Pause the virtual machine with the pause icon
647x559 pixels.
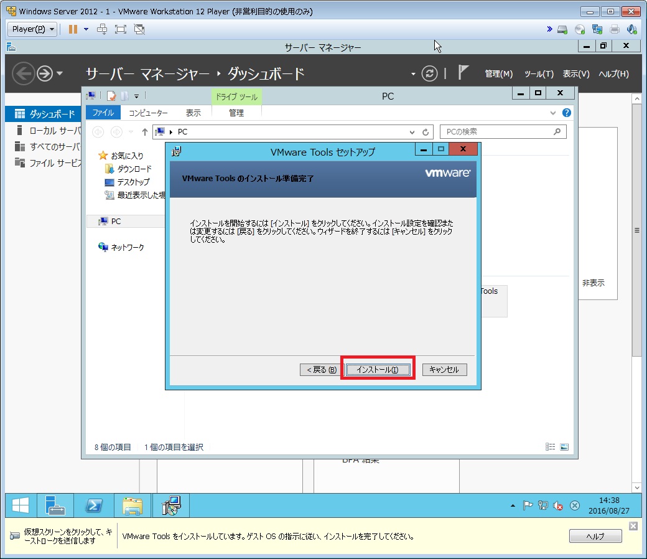[73, 29]
